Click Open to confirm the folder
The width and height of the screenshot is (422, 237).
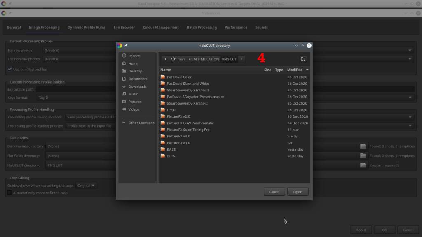pos(298,192)
